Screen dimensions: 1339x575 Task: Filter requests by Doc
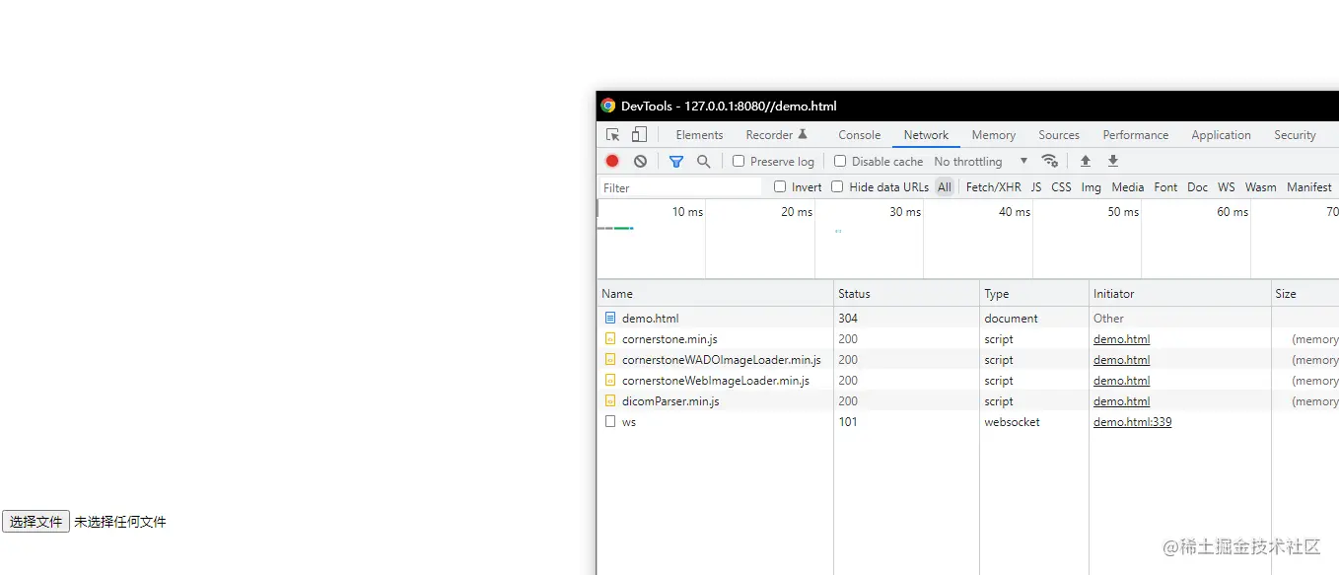(1197, 186)
